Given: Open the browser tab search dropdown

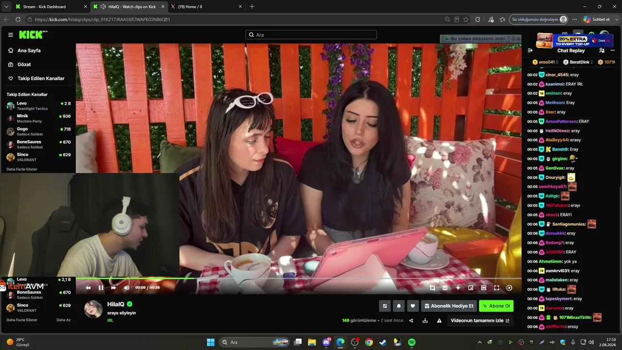Looking at the screenshot, I should [6, 7].
